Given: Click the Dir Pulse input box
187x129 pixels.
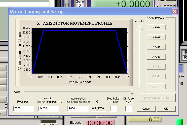Looking at the screenshot, I should click(129, 109).
